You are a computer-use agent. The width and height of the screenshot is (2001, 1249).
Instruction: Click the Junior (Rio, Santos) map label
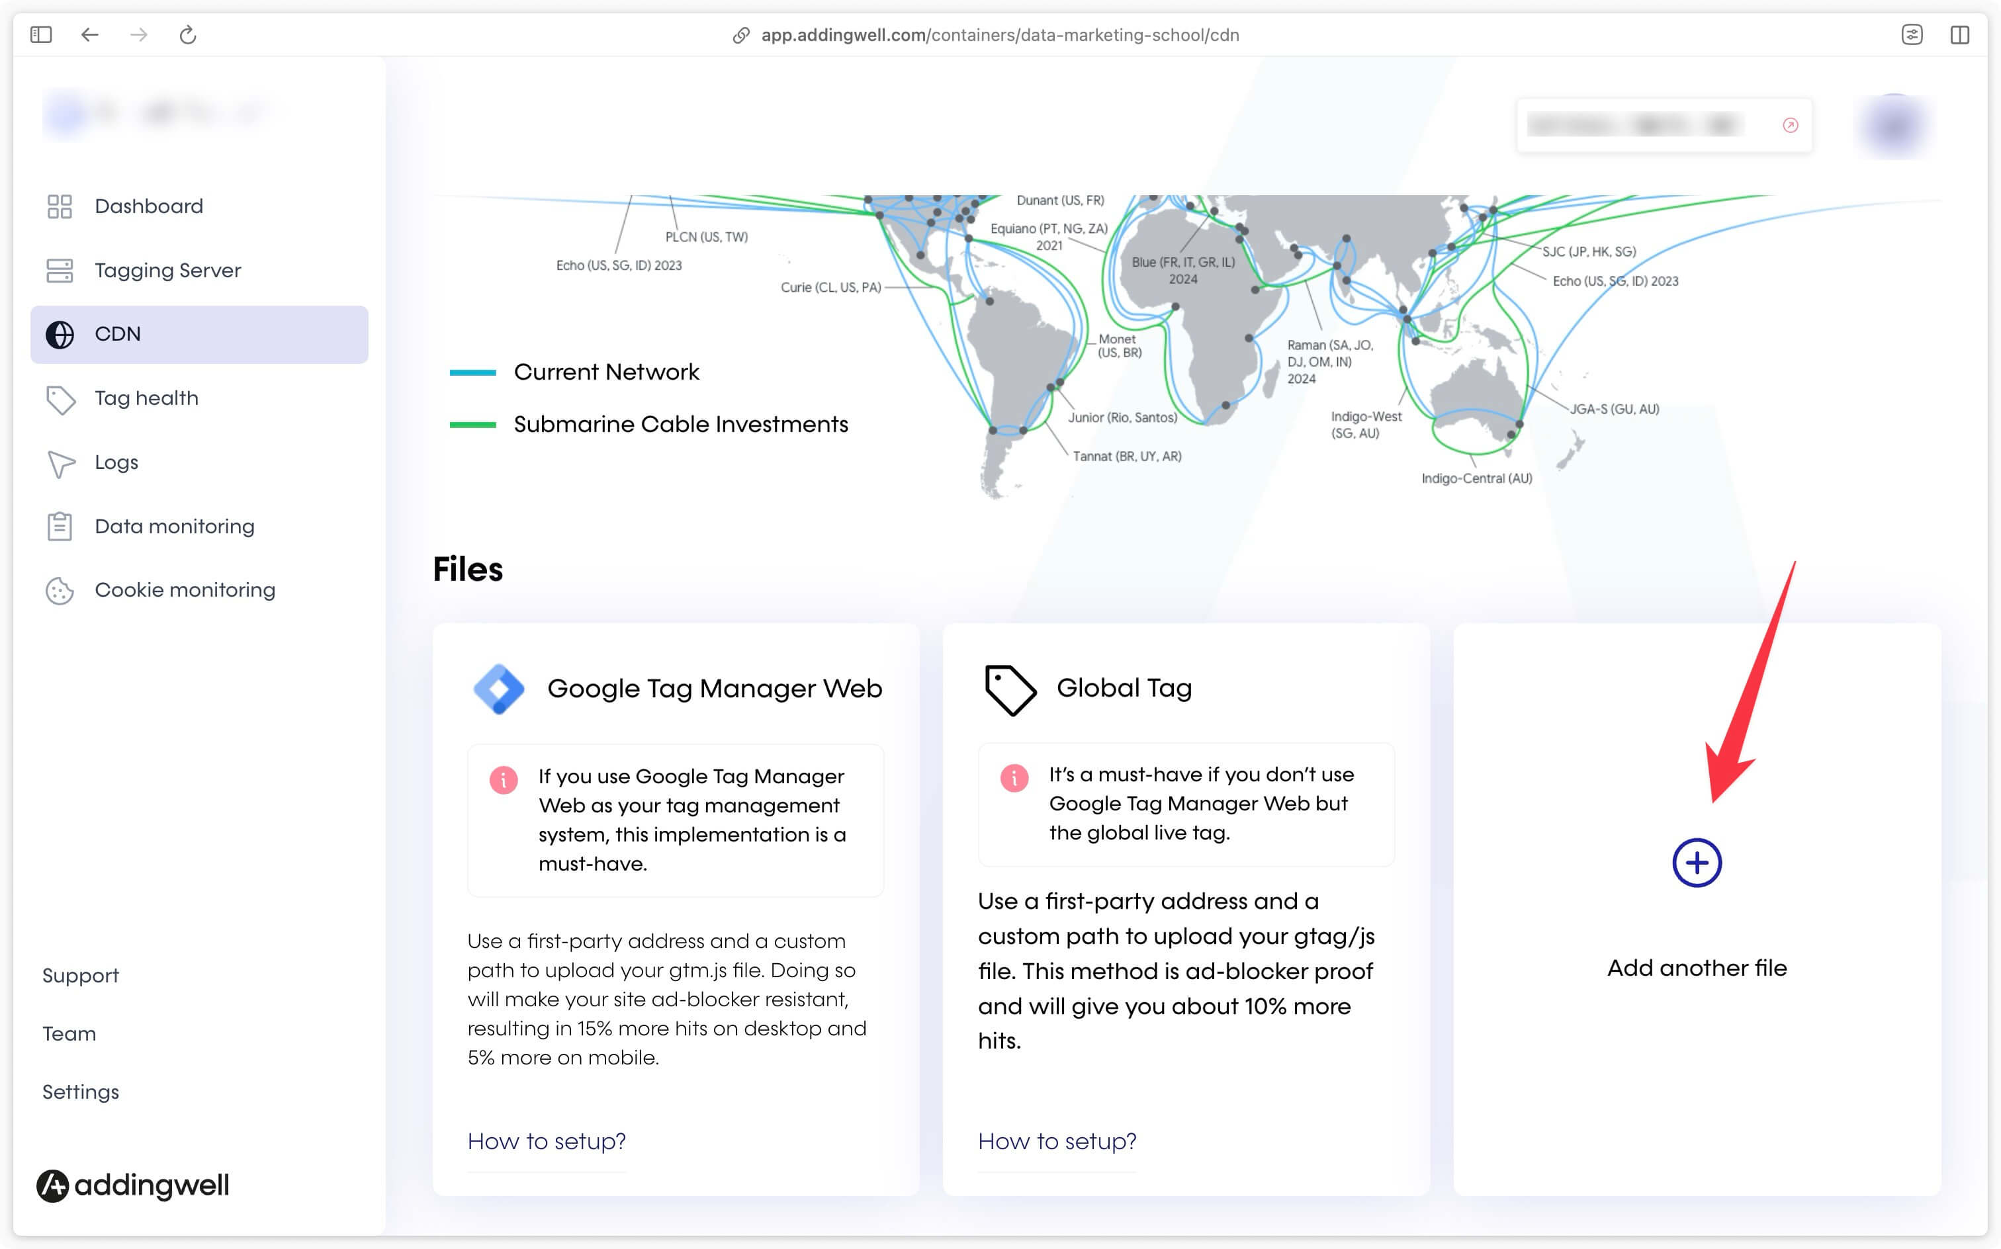pyautogui.click(x=1123, y=417)
